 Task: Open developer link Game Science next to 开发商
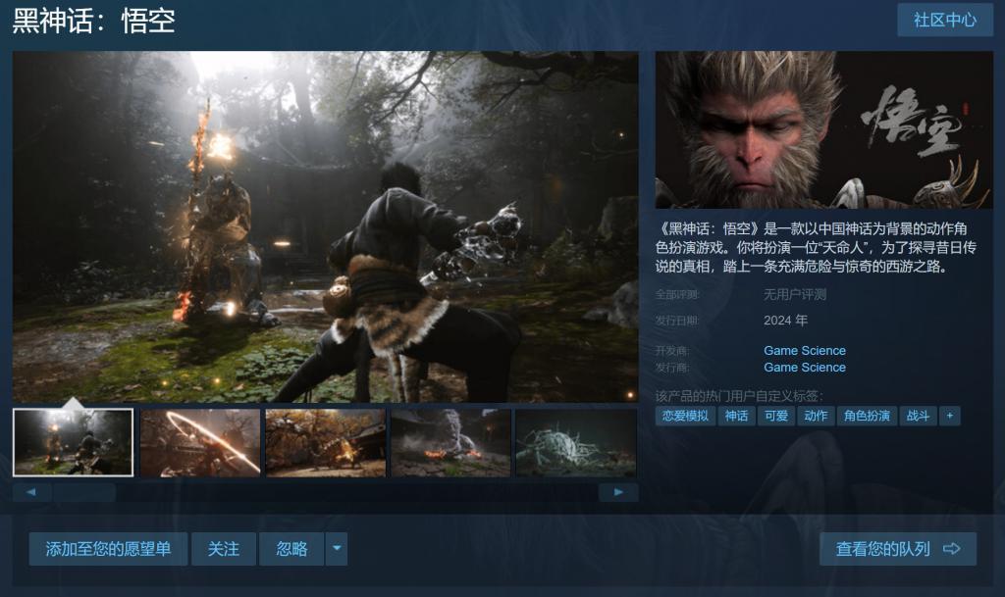805,351
